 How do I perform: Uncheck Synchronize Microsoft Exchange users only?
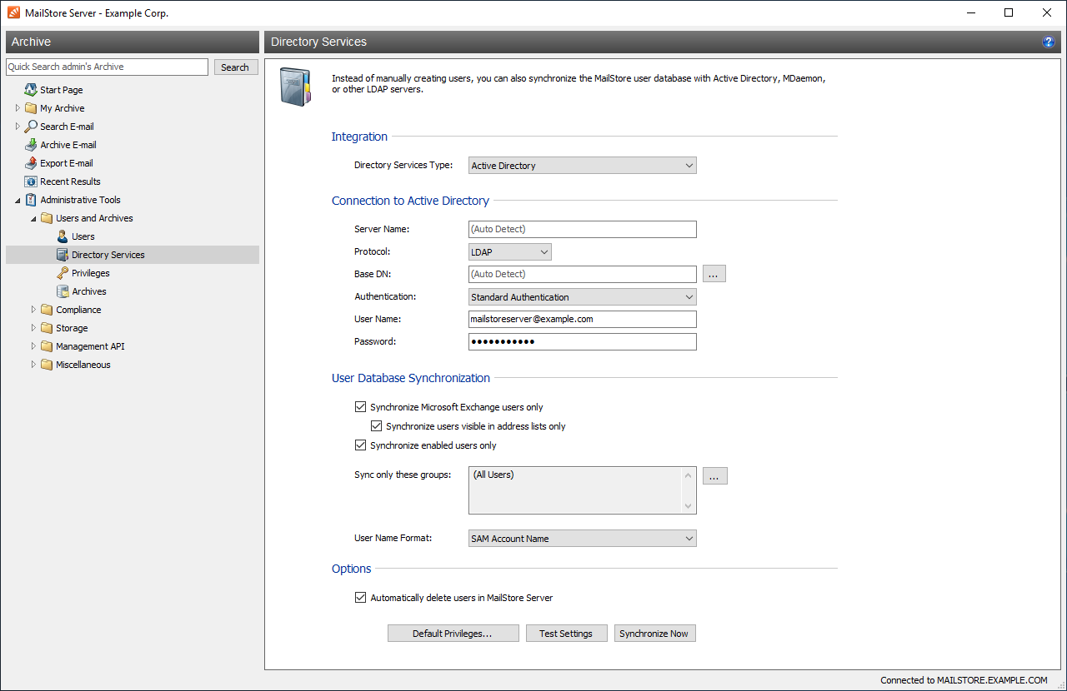pyautogui.click(x=360, y=407)
